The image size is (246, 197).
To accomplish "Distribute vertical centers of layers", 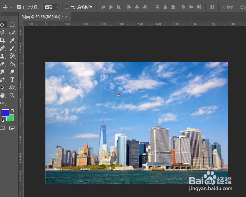I will point(165,7).
